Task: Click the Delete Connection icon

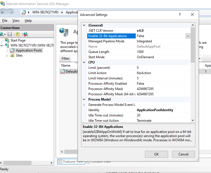Action: click(26, 34)
